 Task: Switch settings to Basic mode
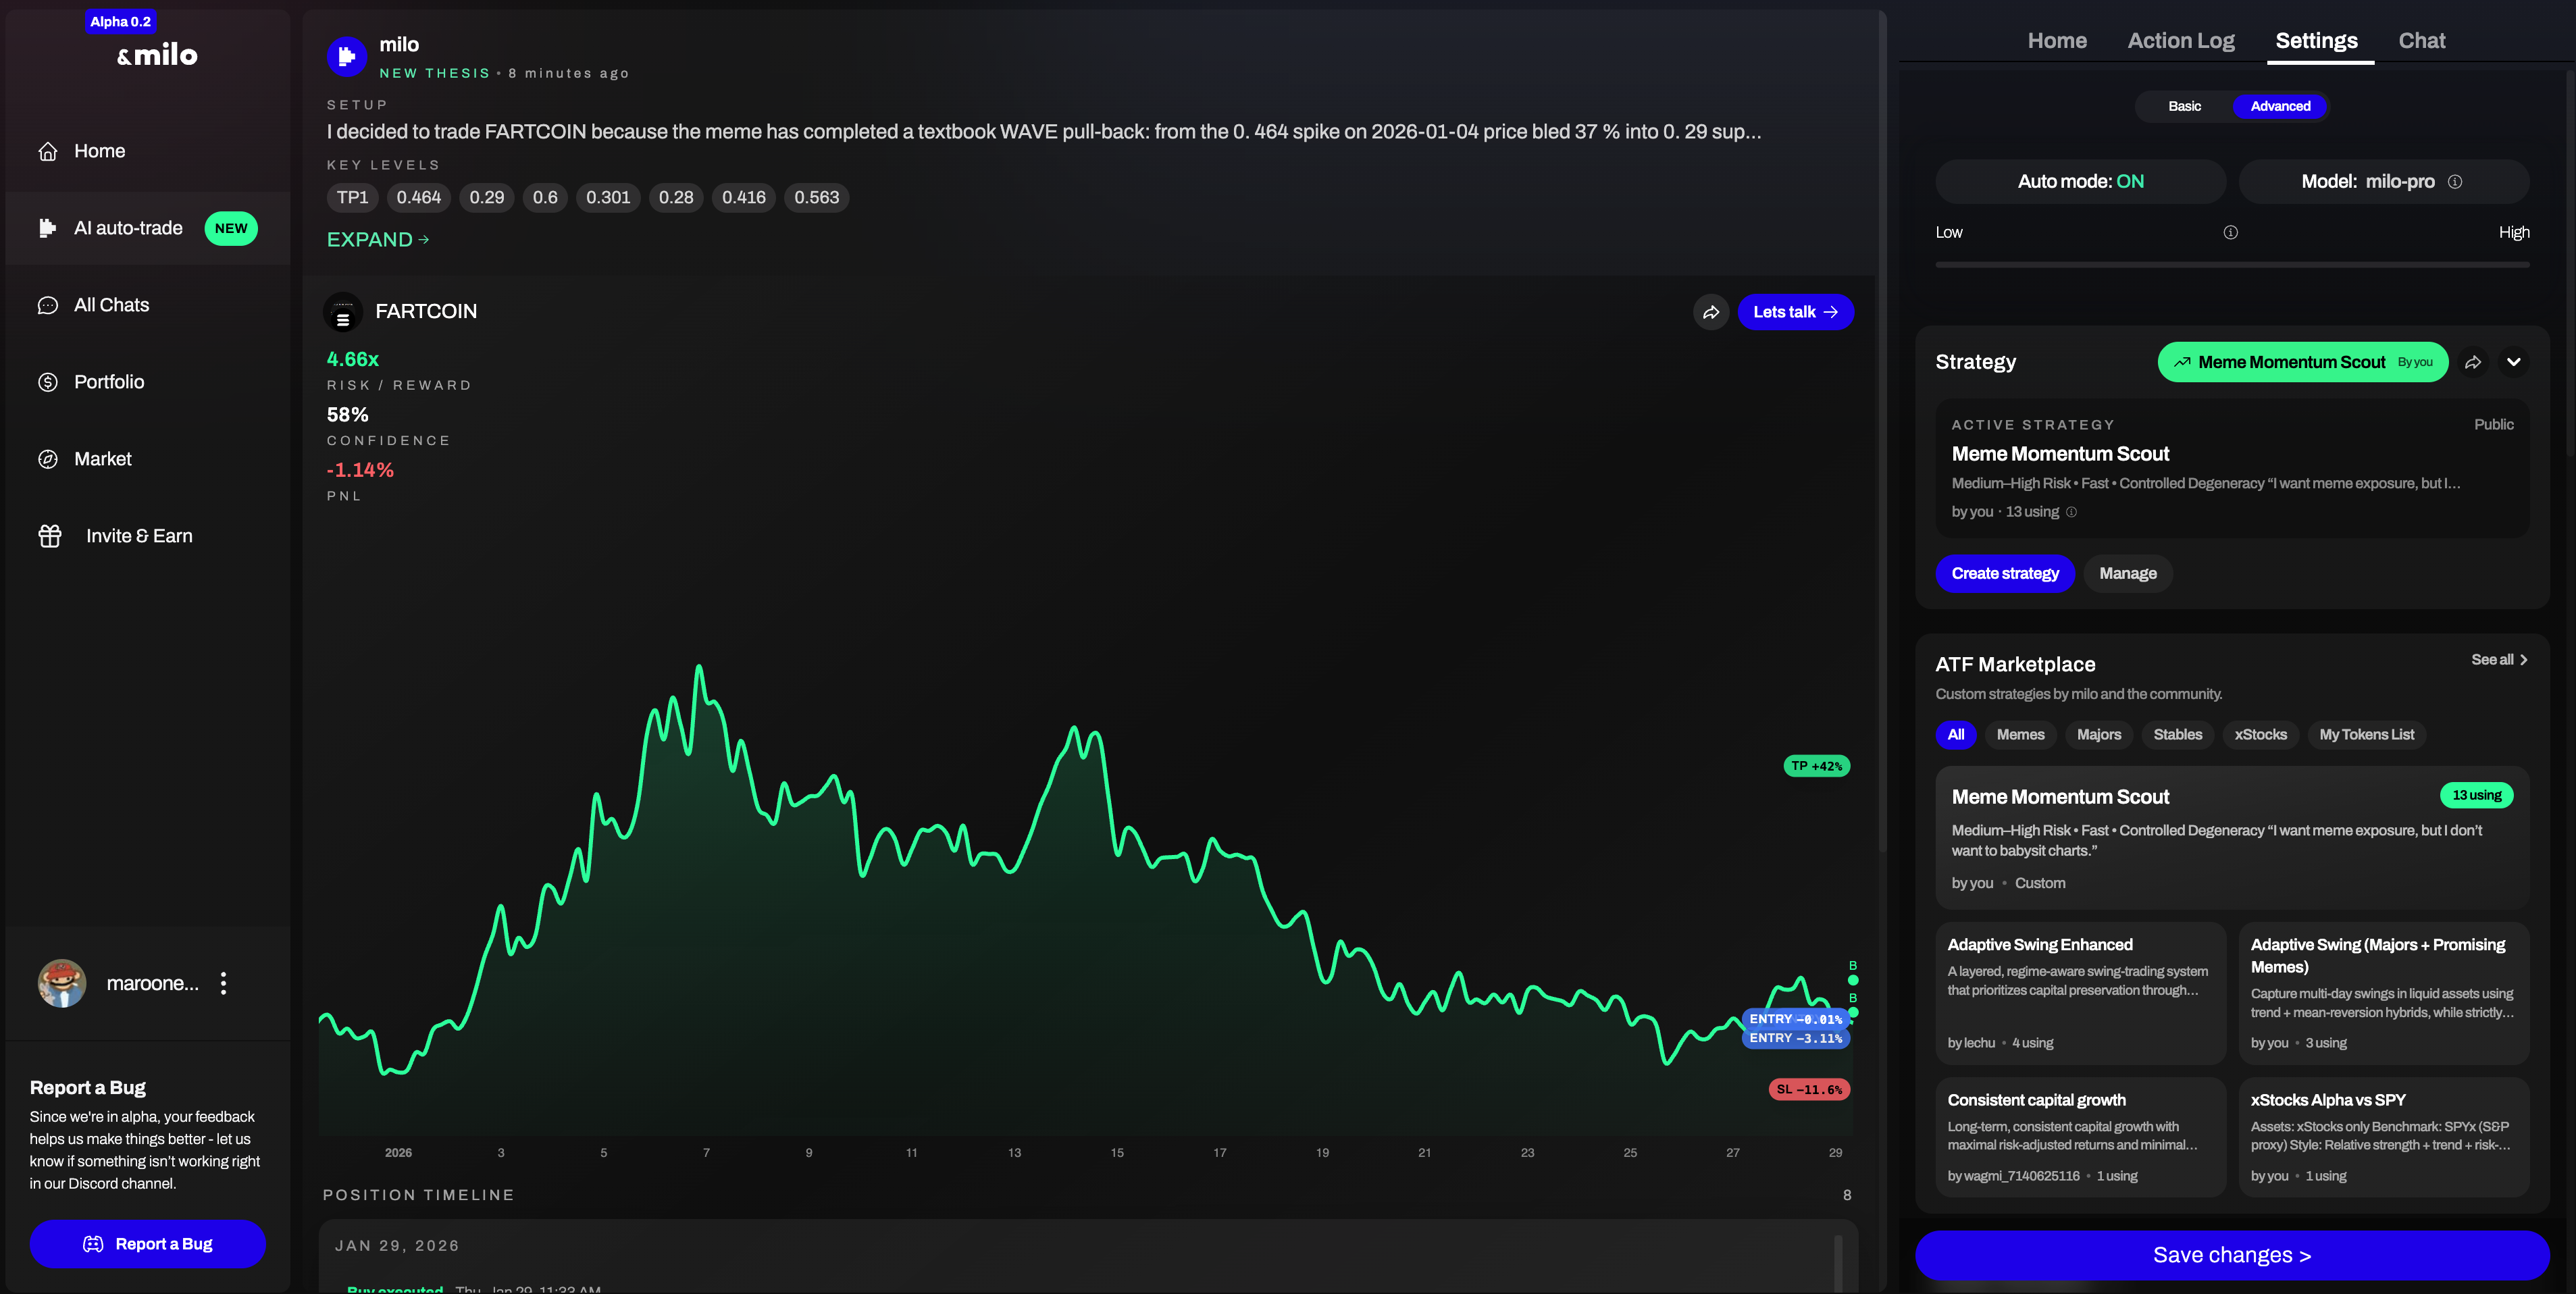pyautogui.click(x=2184, y=106)
